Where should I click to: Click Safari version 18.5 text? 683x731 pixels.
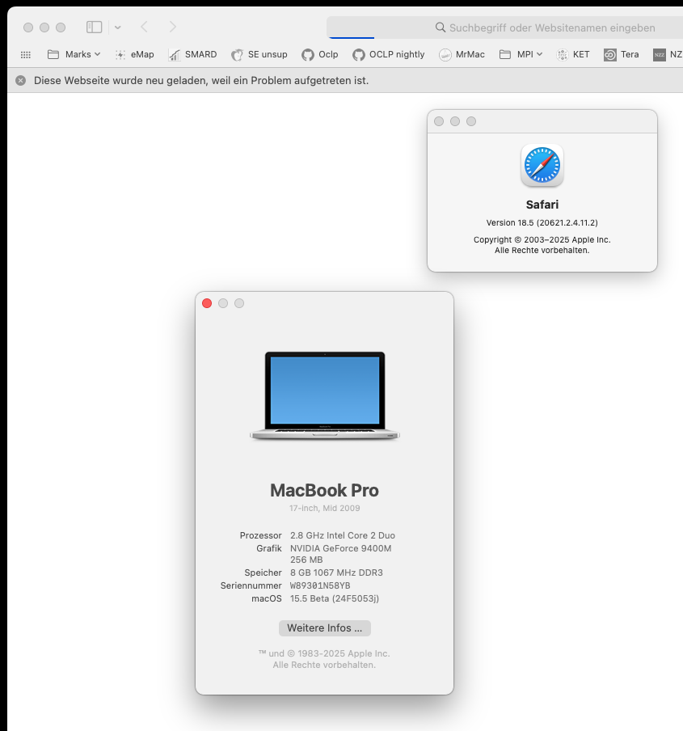(542, 223)
